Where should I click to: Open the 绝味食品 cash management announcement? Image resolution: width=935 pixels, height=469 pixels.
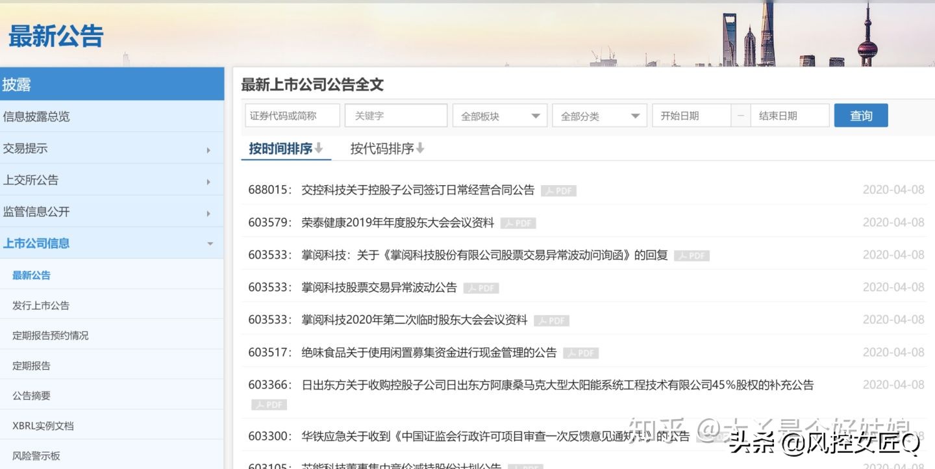click(429, 352)
